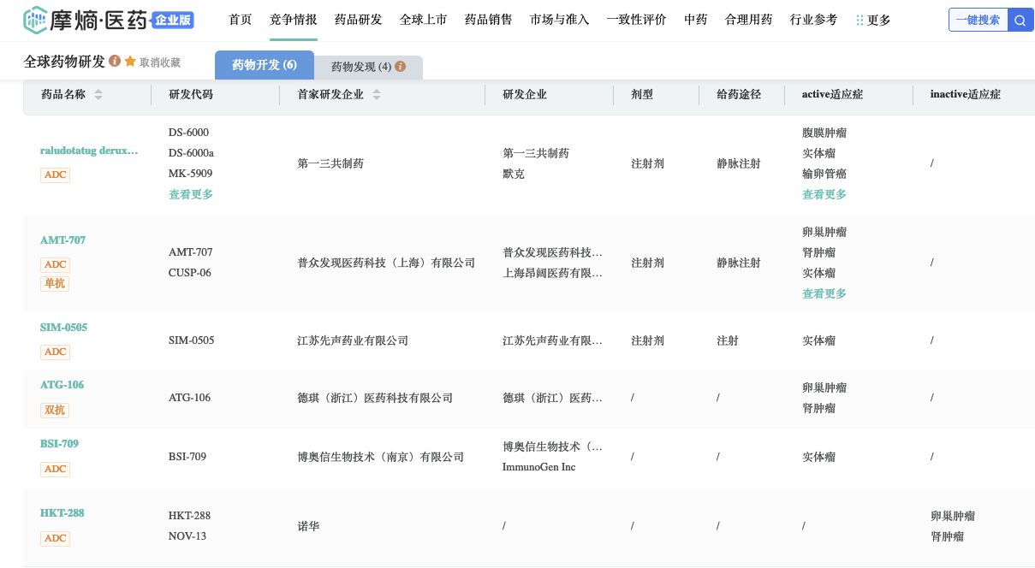1035x568 pixels.
Task: Click 江苏先声药业有限公司 first developer cell
Action: point(353,340)
